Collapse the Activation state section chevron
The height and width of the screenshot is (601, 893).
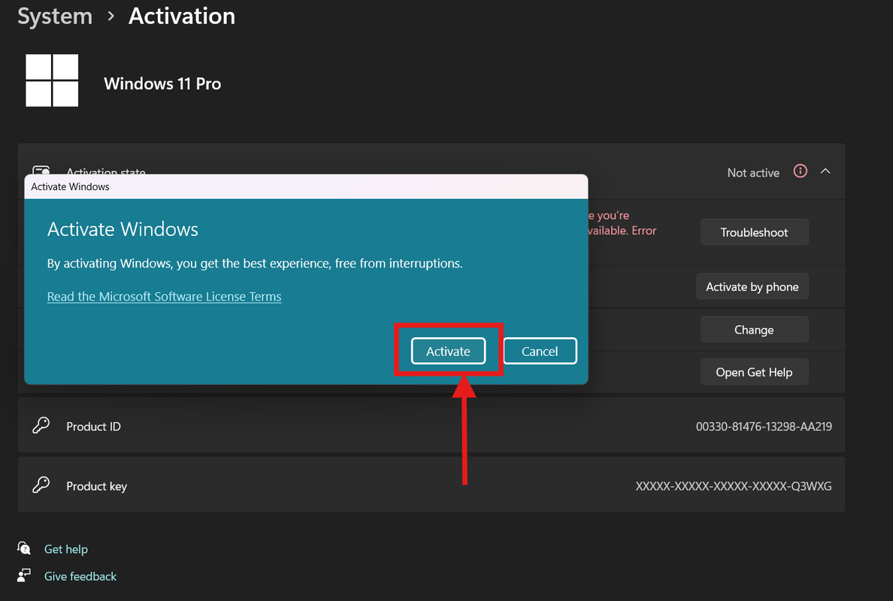pyautogui.click(x=825, y=171)
